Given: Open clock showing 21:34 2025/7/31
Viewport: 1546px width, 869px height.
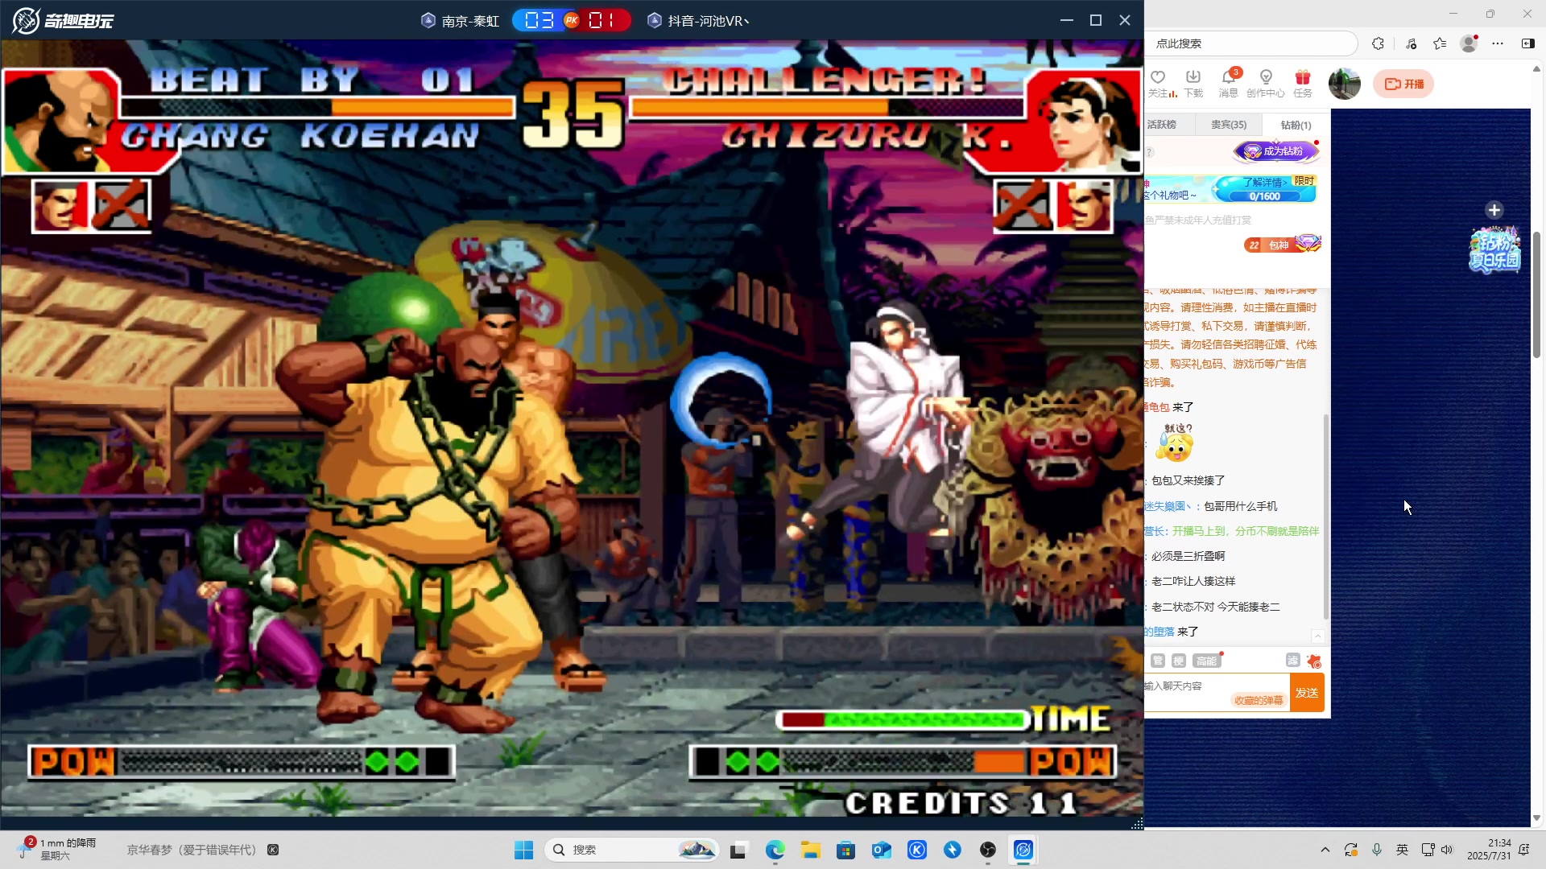Looking at the screenshot, I should click(1488, 849).
